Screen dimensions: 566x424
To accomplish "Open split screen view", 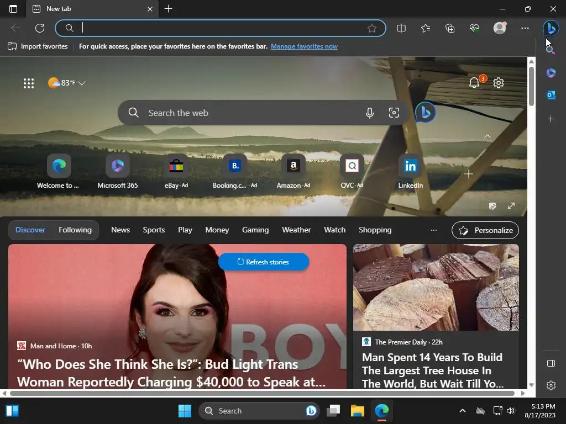I will [401, 28].
